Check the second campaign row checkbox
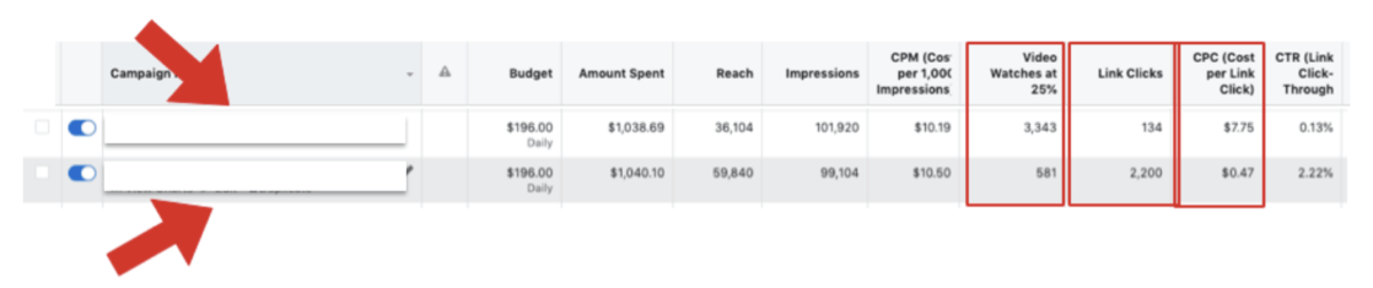This screenshot has height=288, width=1373. (42, 172)
